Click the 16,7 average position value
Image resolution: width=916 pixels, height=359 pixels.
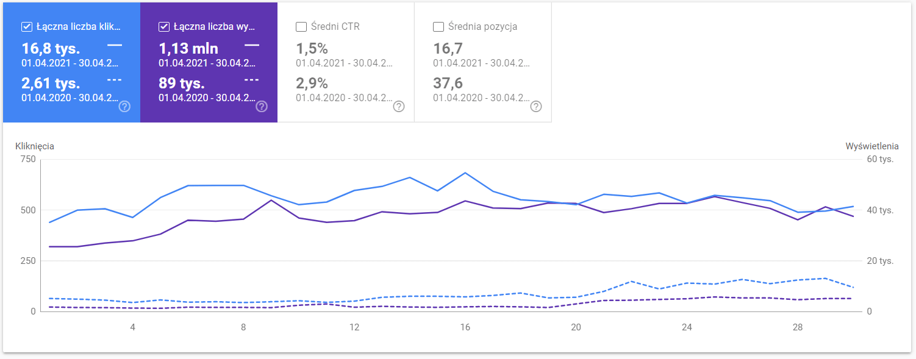pos(446,49)
